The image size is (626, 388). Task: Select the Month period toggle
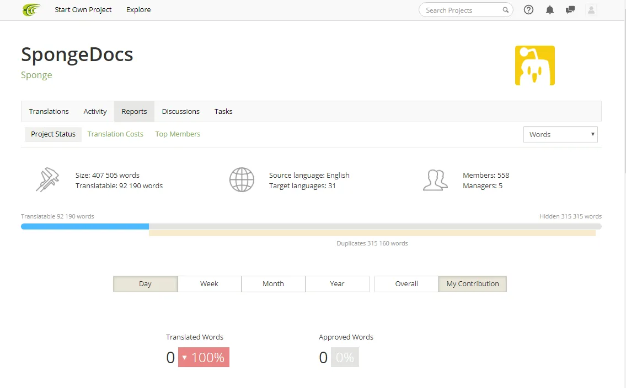pos(273,284)
